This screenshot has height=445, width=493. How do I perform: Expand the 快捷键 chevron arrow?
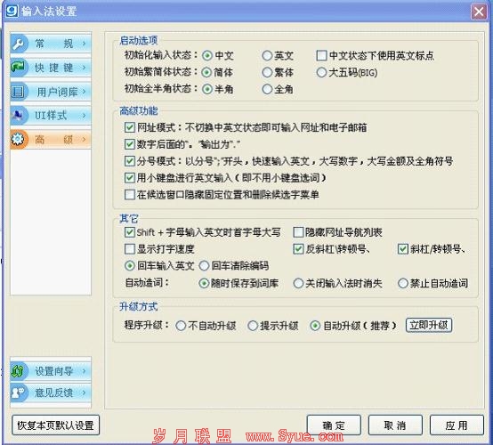[84, 68]
